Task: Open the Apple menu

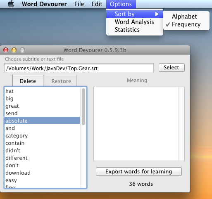Action: coord(11,4)
